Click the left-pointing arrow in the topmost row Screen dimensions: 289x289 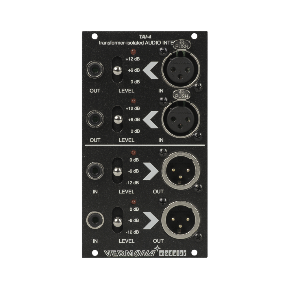pos(150,70)
